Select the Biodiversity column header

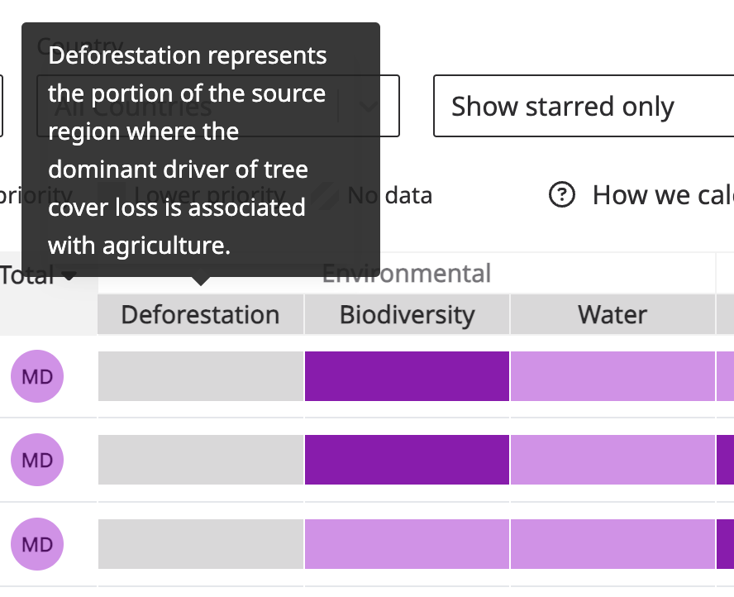[407, 314]
